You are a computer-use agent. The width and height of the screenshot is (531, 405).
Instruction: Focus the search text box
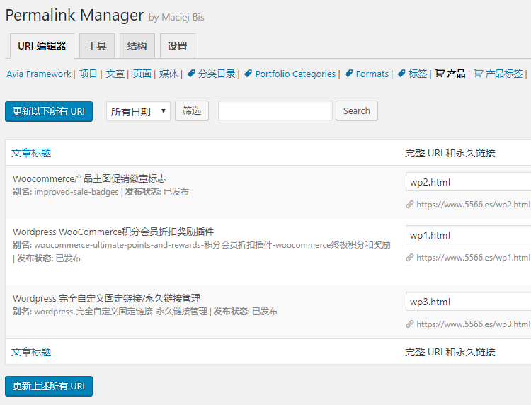tap(275, 110)
